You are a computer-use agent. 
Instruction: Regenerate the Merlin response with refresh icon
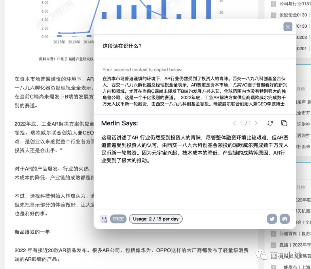[x=270, y=123]
